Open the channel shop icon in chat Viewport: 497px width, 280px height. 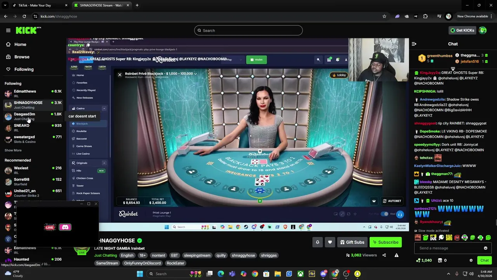click(x=440, y=261)
